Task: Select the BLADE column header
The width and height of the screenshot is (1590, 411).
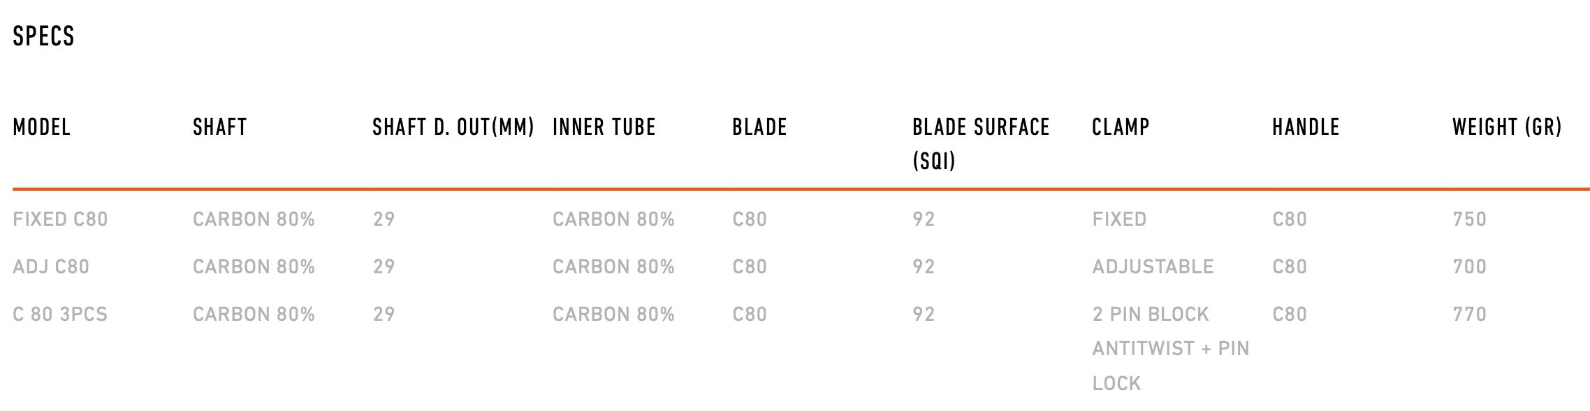Action: pyautogui.click(x=760, y=127)
